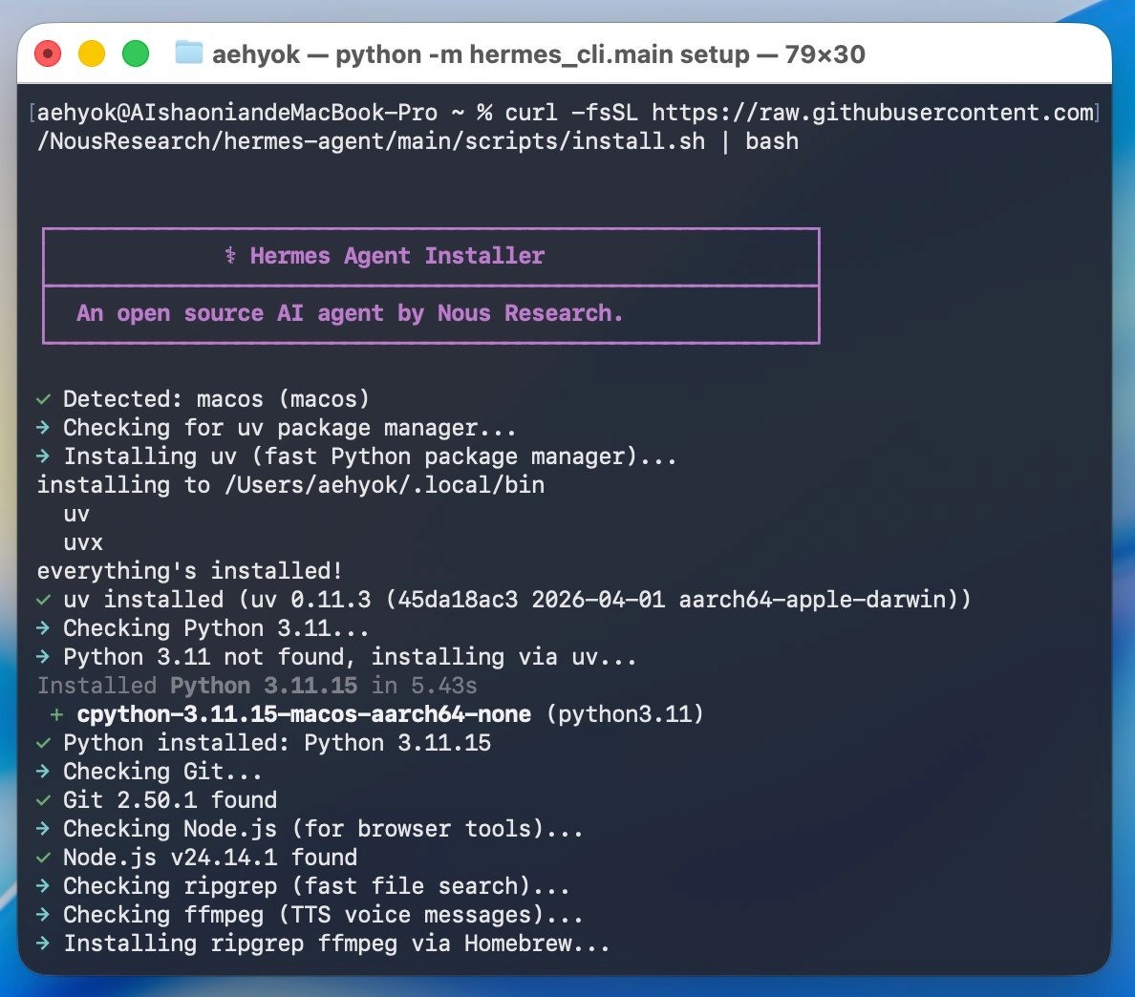Image resolution: width=1135 pixels, height=997 pixels.
Task: Click 'Checking ffmpeg (TTS voice messages)...' line
Action: 323,915
